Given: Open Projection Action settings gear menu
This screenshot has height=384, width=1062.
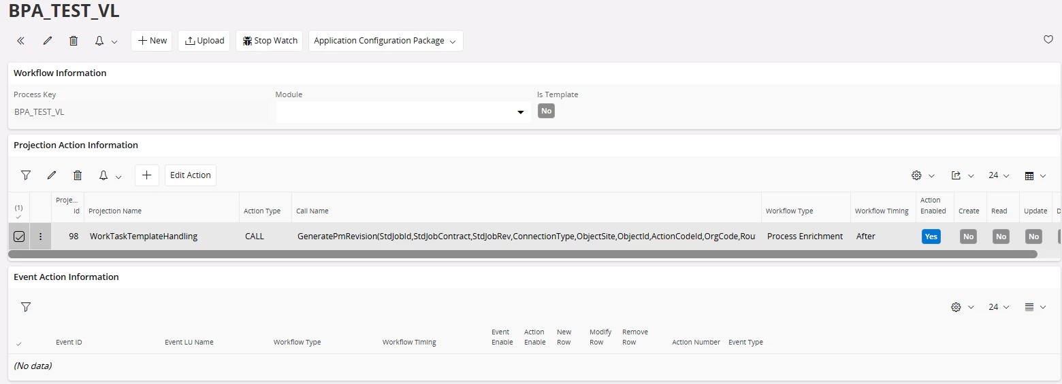Looking at the screenshot, I should [923, 175].
